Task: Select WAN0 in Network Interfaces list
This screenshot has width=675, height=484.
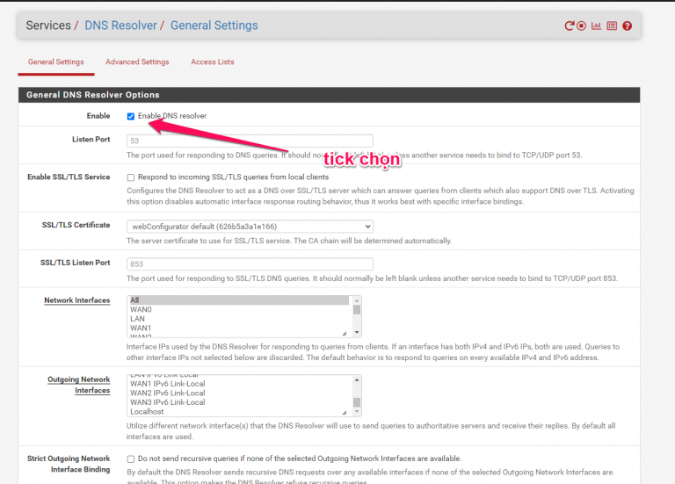Action: click(142, 309)
